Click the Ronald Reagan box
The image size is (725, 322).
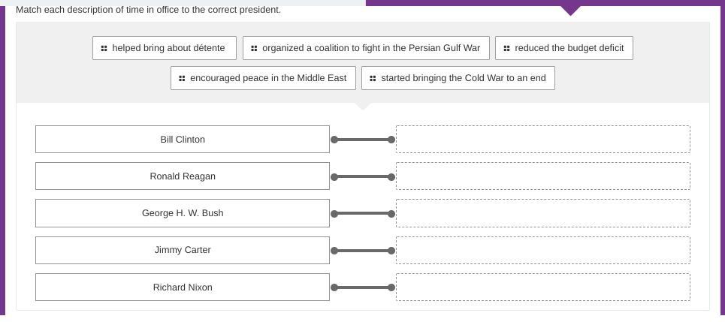coord(183,176)
